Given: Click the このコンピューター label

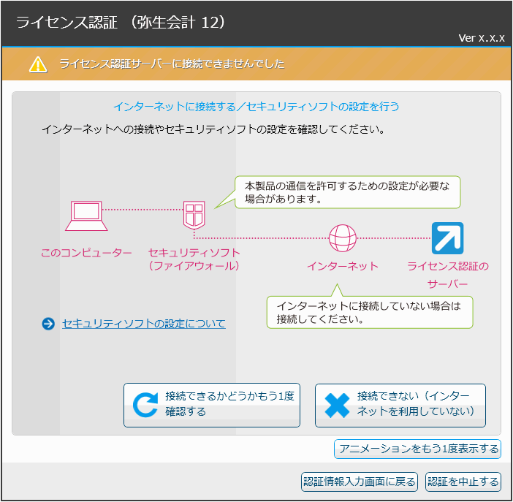Looking at the screenshot, I should point(86,253).
